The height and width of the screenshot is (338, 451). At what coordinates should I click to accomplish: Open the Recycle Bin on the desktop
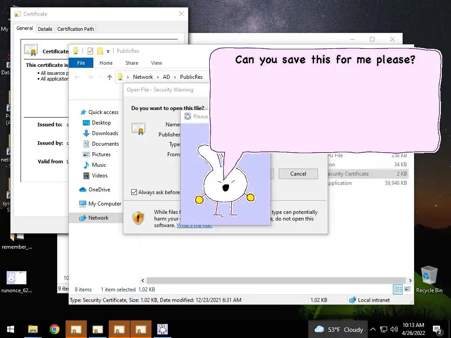coord(429,279)
